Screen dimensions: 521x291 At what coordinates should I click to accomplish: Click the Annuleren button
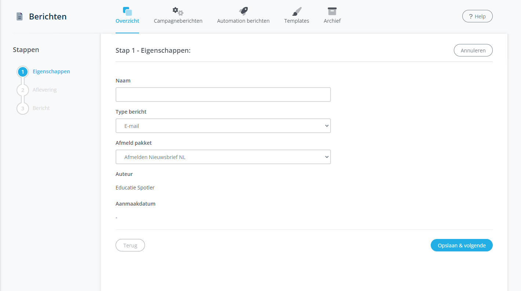click(x=473, y=51)
